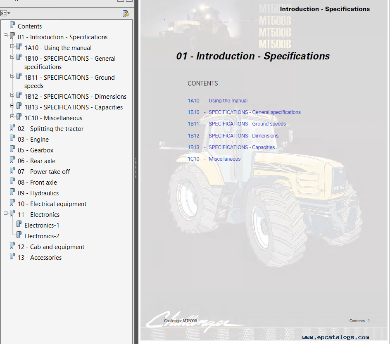Click bookmark icon of Electronics-1
The height and width of the screenshot is (344, 390).
pyautogui.click(x=19, y=224)
